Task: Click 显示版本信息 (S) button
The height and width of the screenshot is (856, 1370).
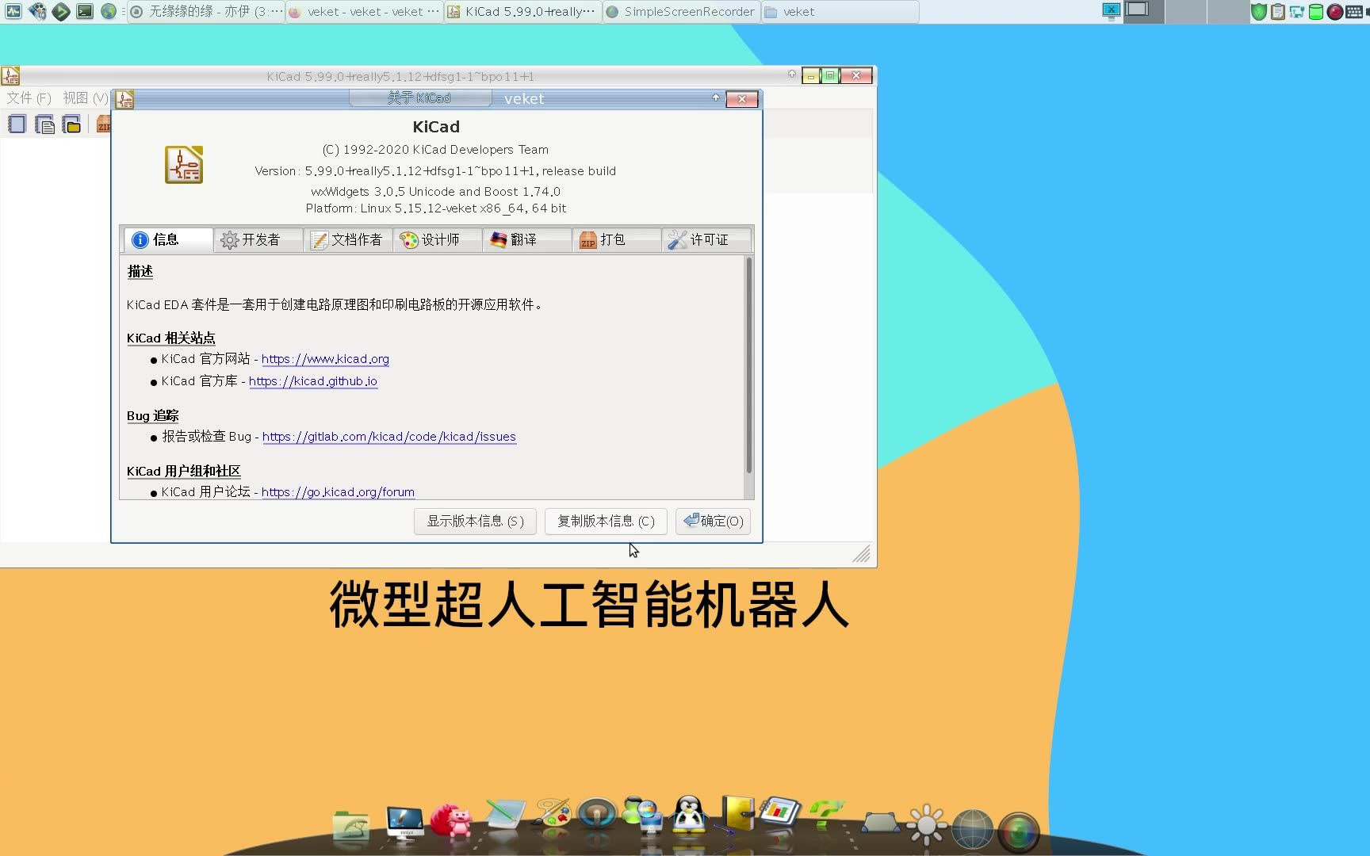Action: (475, 522)
